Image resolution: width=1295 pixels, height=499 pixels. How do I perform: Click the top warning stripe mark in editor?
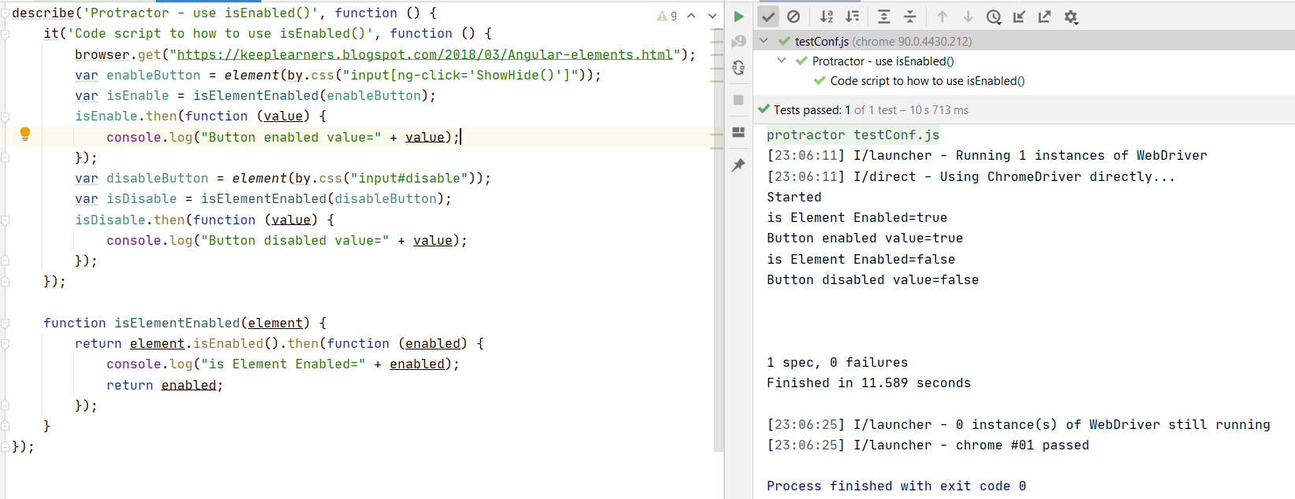click(716, 31)
